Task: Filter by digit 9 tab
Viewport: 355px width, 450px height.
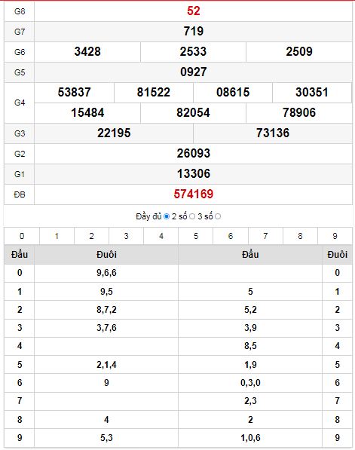Action: pos(335,236)
